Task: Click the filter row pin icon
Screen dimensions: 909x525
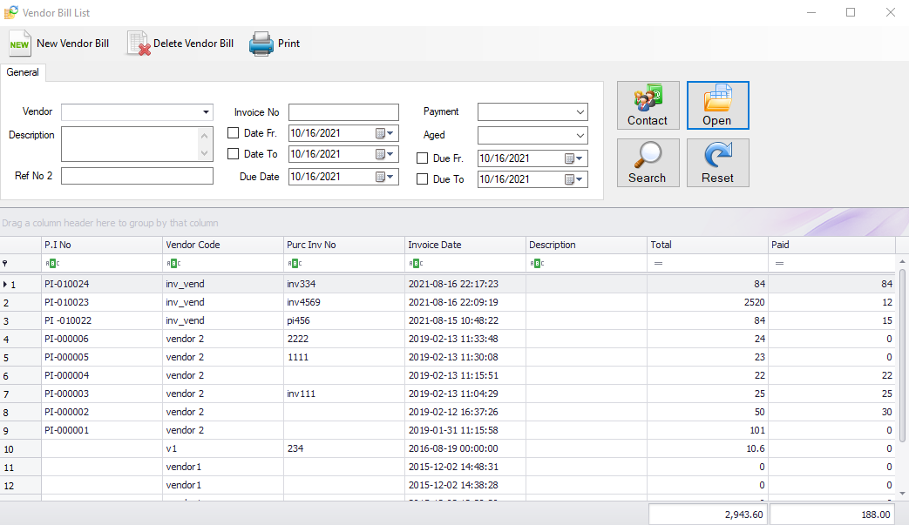Action: [x=5, y=263]
